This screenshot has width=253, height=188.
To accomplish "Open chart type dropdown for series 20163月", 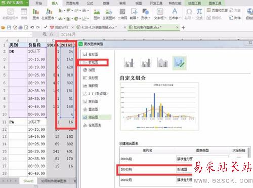I will [x=185, y=169].
